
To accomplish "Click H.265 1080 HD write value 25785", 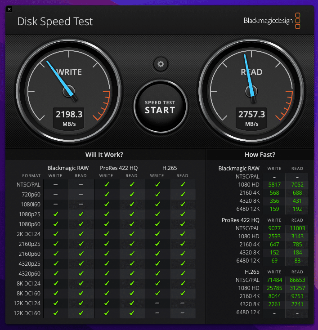I will pyautogui.click(x=274, y=288).
